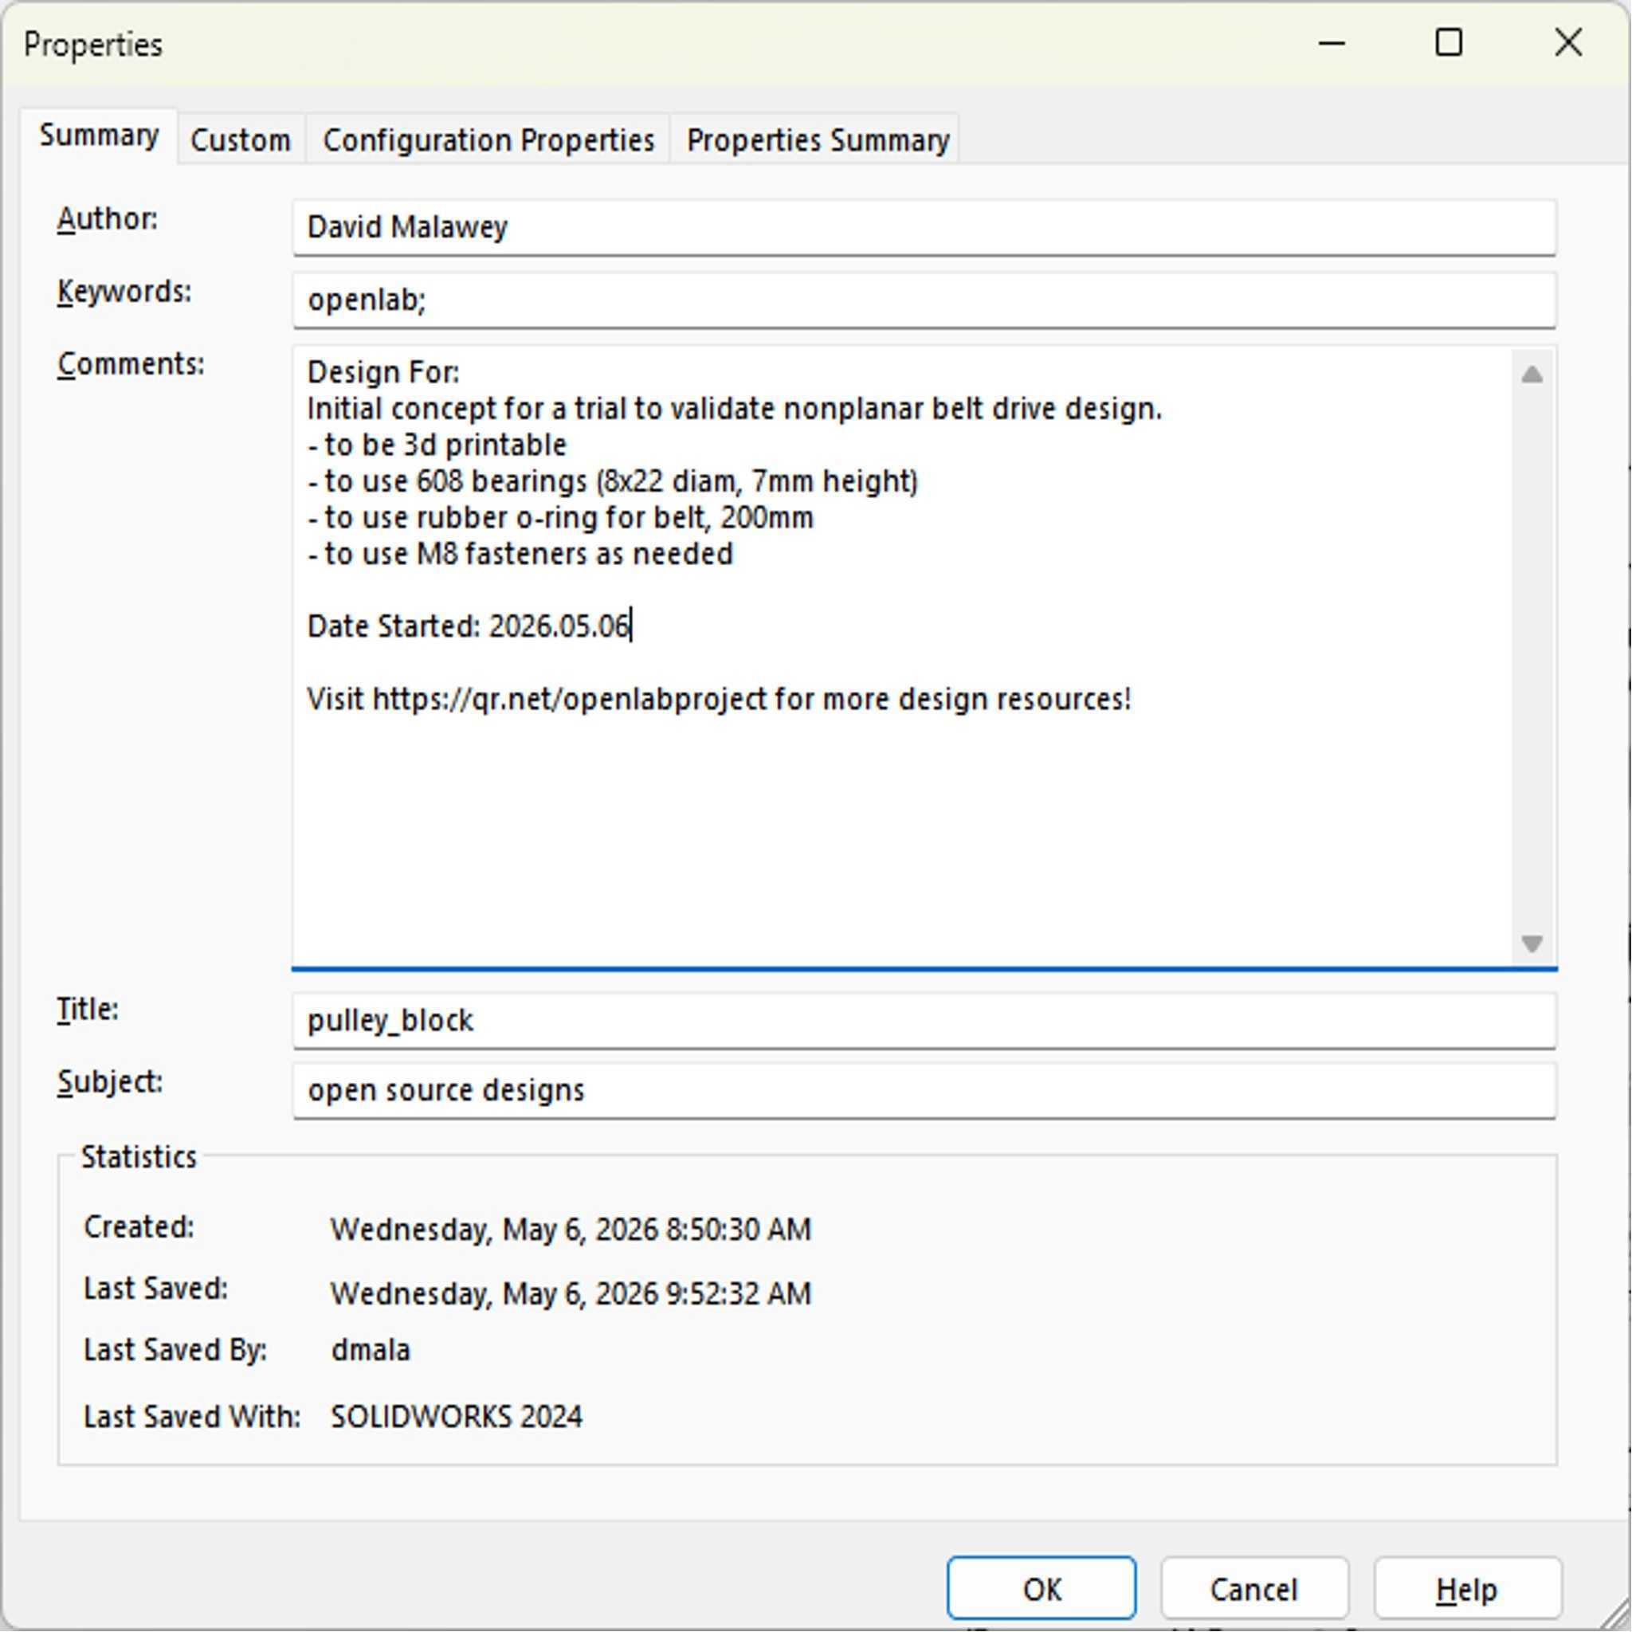Screen dimensions: 1632x1632
Task: Click the Properties window title text
Action: point(93,45)
